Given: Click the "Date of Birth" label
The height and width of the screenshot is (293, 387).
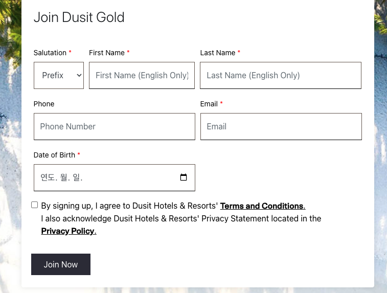Looking at the screenshot, I should tap(54, 155).
